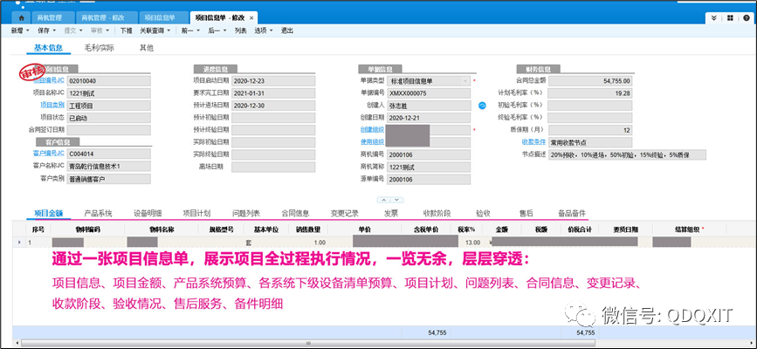Open the 选项 dropdown menu

tap(262, 30)
